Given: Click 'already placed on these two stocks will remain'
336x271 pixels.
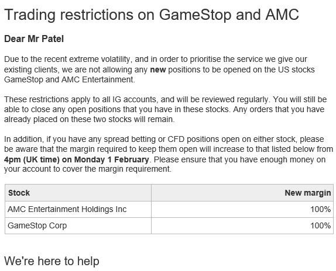Looking at the screenshot, I should click(x=90, y=119).
